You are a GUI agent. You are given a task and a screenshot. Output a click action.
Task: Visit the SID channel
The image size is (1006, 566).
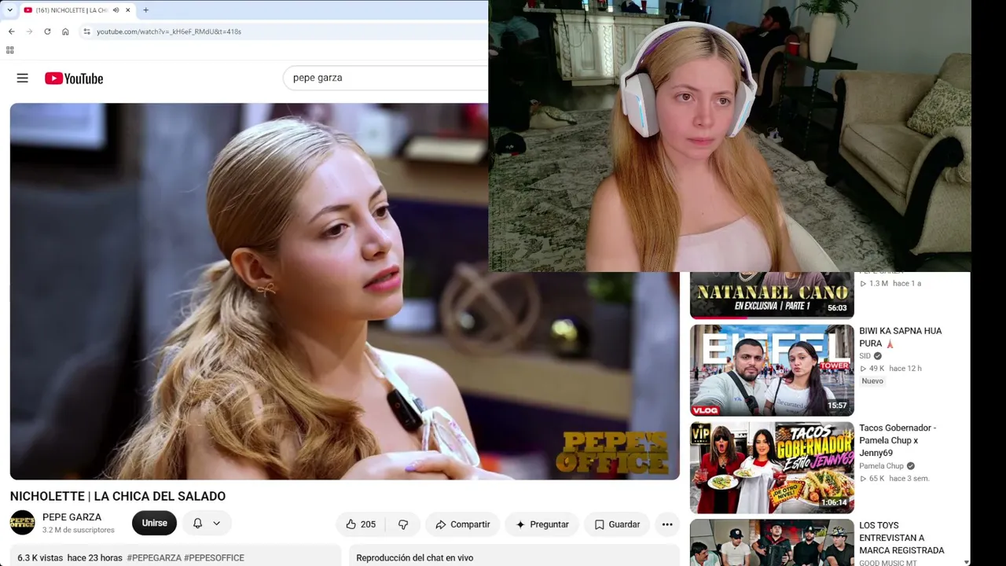[865, 356]
